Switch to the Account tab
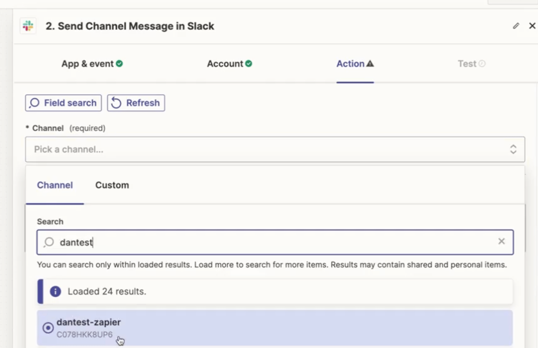 click(x=230, y=64)
